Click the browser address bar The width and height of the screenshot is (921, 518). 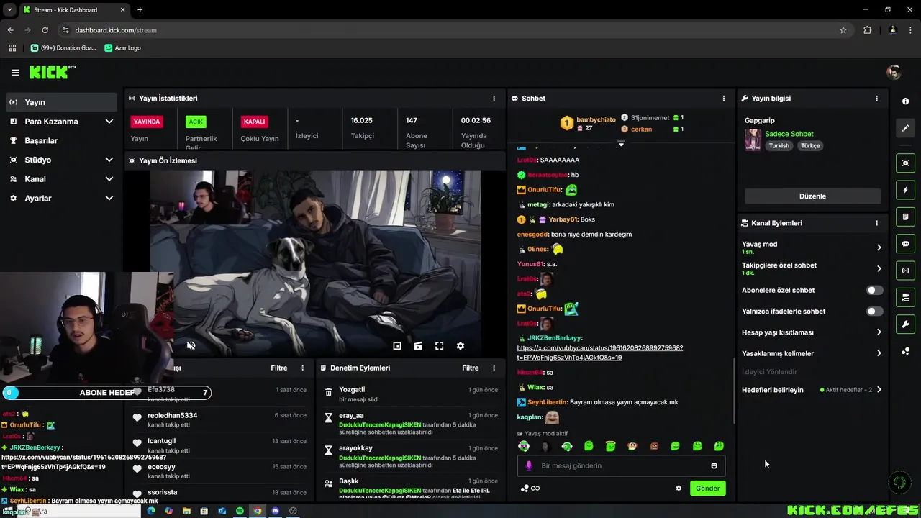[453, 30]
